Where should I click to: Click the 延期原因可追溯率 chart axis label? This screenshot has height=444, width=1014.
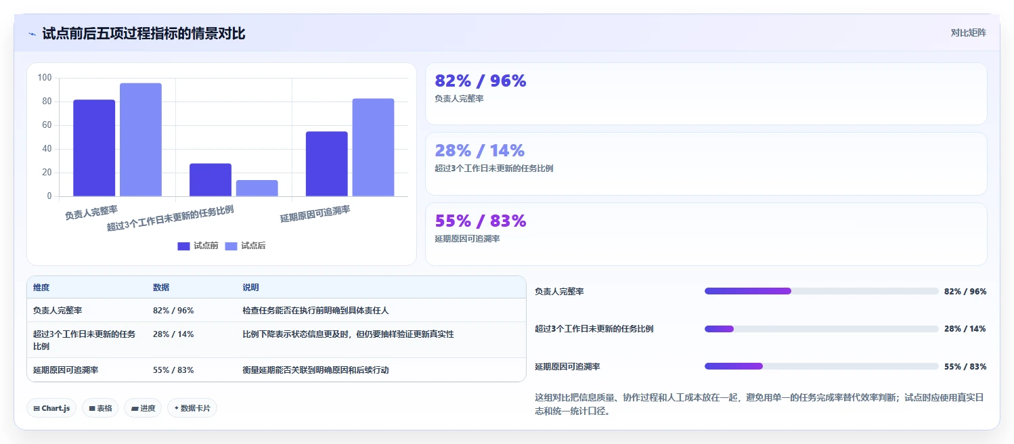pos(315,214)
